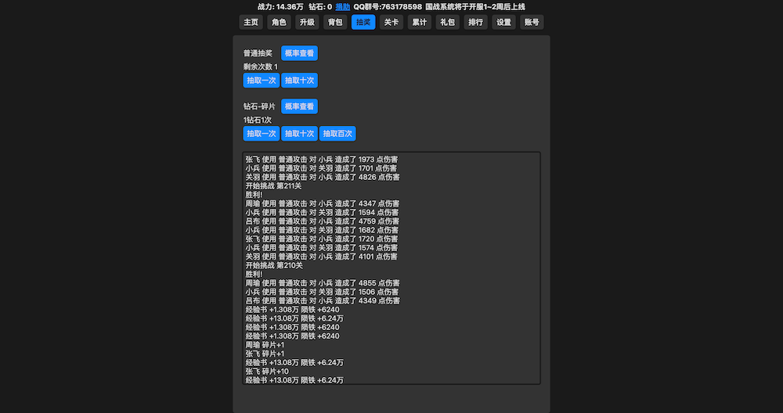Go to the 礼包 gift pack tab
Viewport: 783px width, 413px height.
447,22
